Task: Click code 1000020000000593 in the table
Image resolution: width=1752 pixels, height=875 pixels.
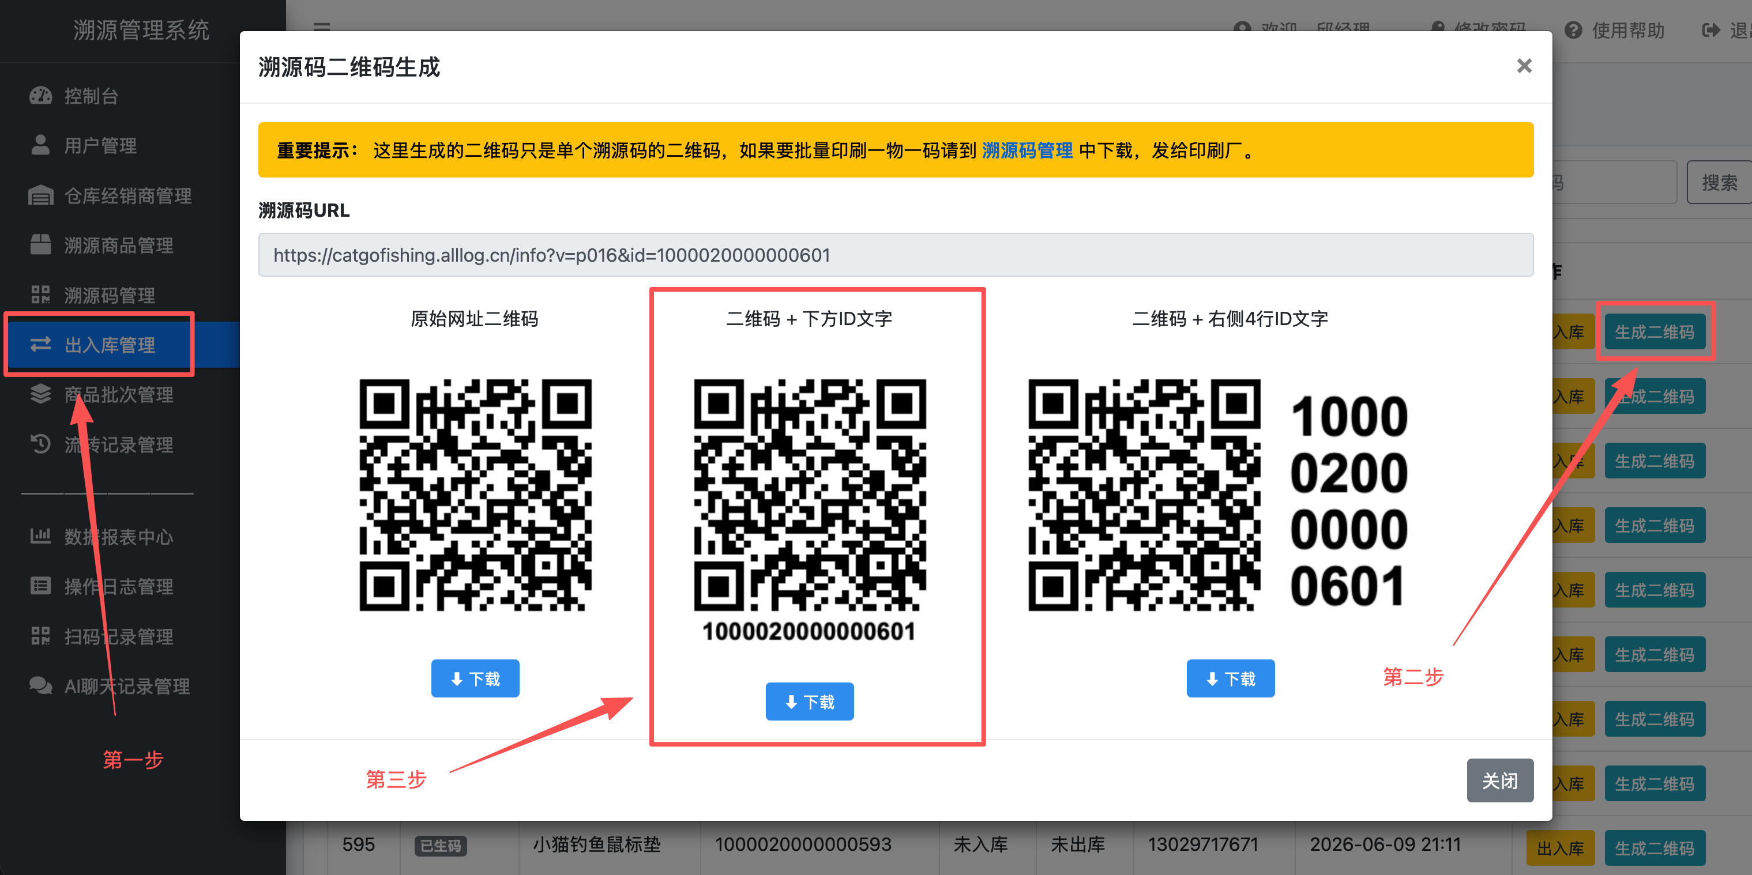Action: pos(803,844)
